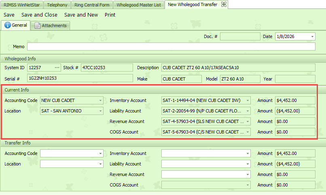Expand Current Info Revenue Account SAT-4-57903-04 dropdown
This screenshot has width=326, height=195.
click(248, 121)
